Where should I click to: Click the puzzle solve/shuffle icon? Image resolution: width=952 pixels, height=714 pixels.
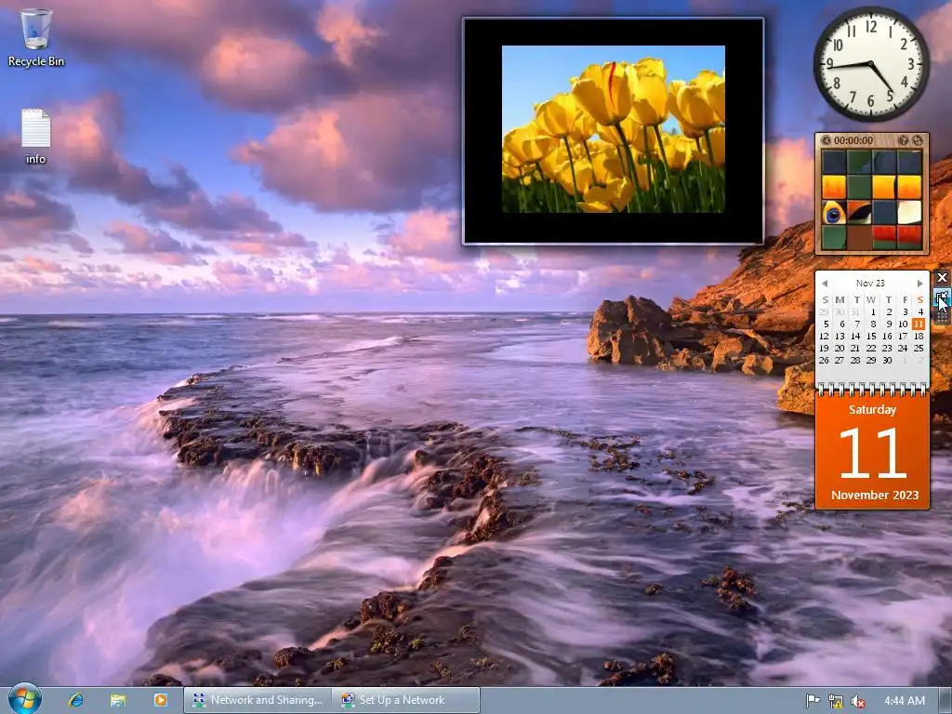pos(918,140)
